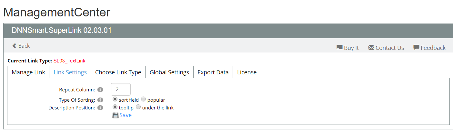
Task: Click the Save floppy disk icon
Action: tap(116, 115)
